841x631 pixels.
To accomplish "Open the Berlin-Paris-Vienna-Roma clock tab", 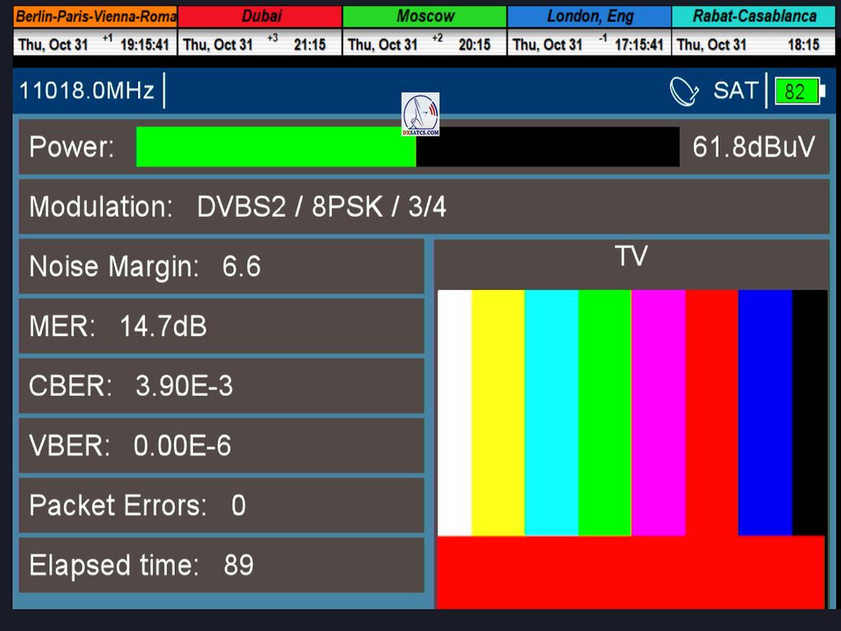I will [x=95, y=16].
